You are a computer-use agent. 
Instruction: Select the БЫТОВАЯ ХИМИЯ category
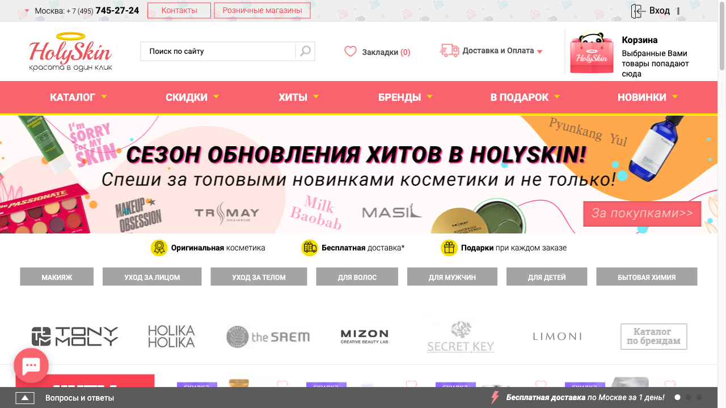coord(647,277)
